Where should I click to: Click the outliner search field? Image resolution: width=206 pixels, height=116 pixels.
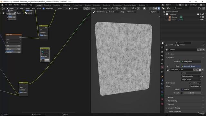(182, 8)
